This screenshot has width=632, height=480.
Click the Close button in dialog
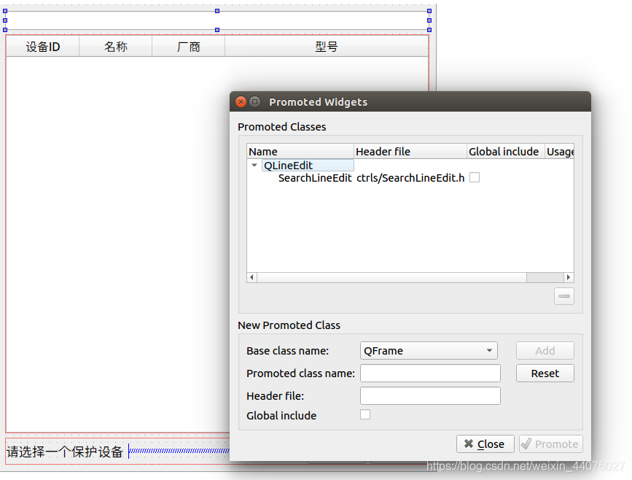point(485,444)
